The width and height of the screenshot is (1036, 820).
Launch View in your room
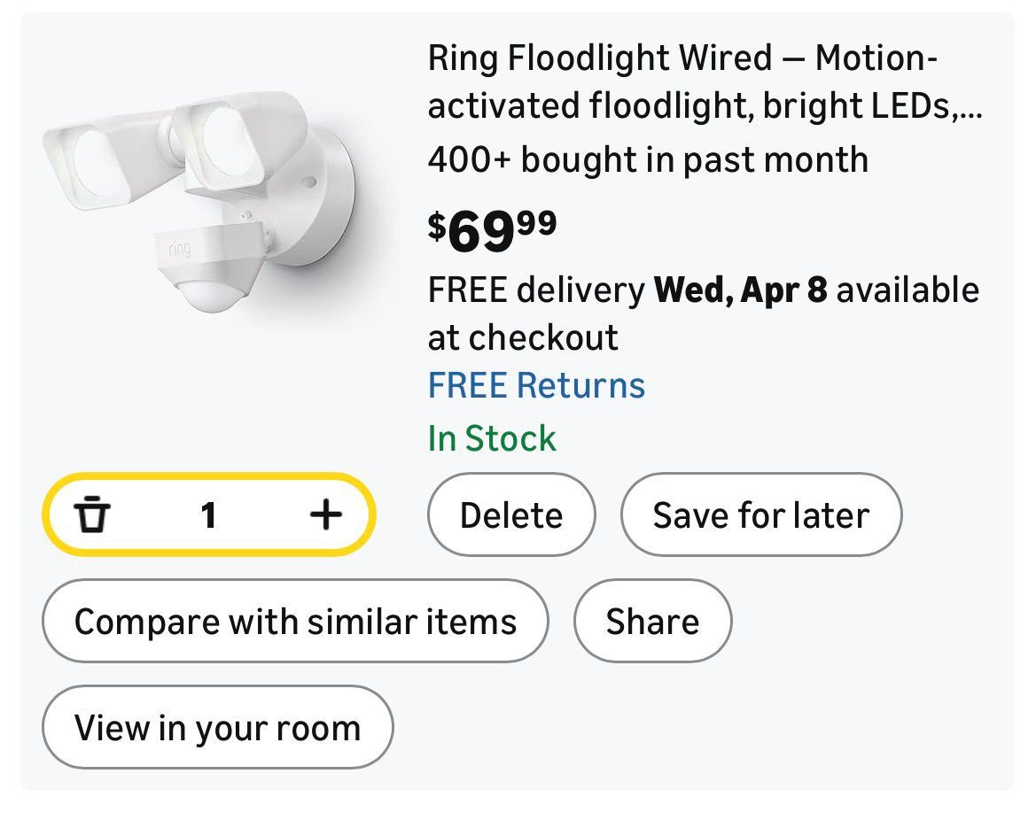[217, 727]
